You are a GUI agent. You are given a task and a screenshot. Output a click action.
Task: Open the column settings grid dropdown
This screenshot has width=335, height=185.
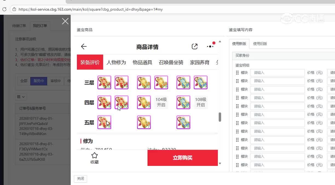click(x=21, y=97)
